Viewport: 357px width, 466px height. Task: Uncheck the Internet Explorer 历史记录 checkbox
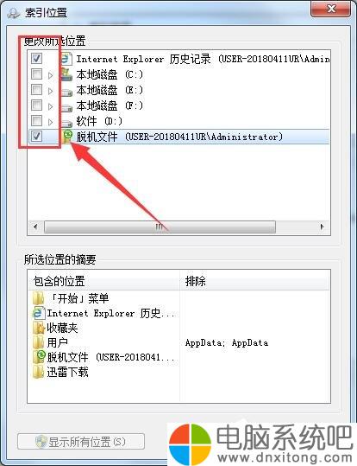[36, 58]
